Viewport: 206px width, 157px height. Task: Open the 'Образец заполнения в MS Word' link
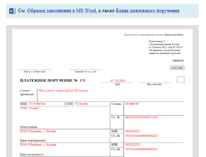tap(61, 11)
